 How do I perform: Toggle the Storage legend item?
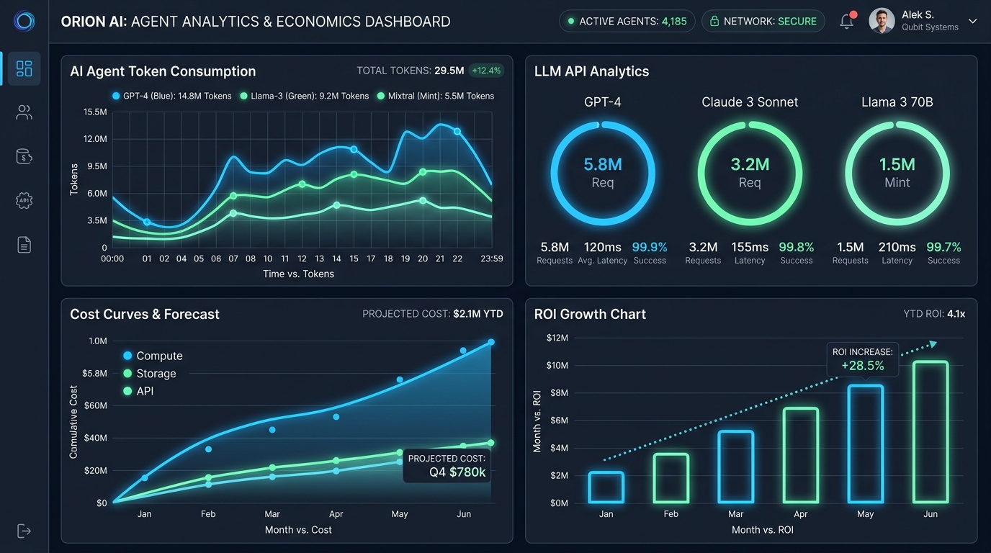150,374
